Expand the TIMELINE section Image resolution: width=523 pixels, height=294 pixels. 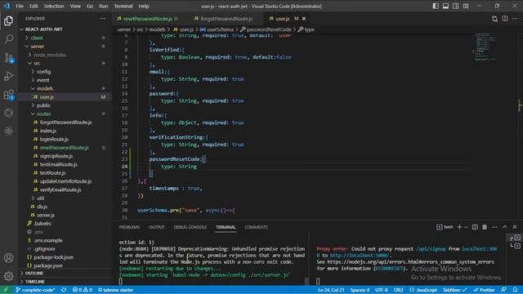tap(65, 282)
